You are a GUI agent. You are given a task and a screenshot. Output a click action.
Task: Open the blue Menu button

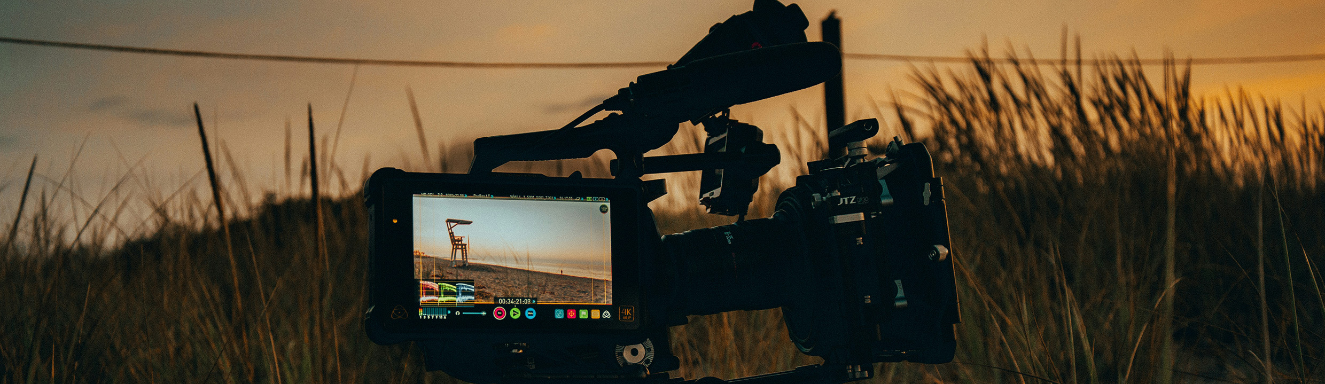pos(530,314)
